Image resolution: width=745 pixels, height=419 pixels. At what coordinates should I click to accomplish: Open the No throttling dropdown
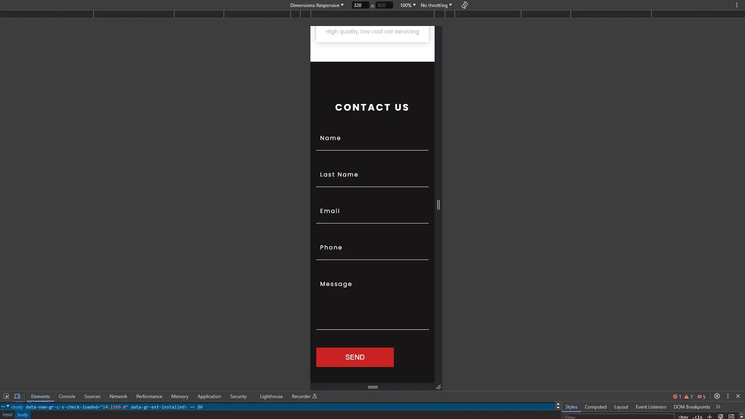tap(436, 5)
